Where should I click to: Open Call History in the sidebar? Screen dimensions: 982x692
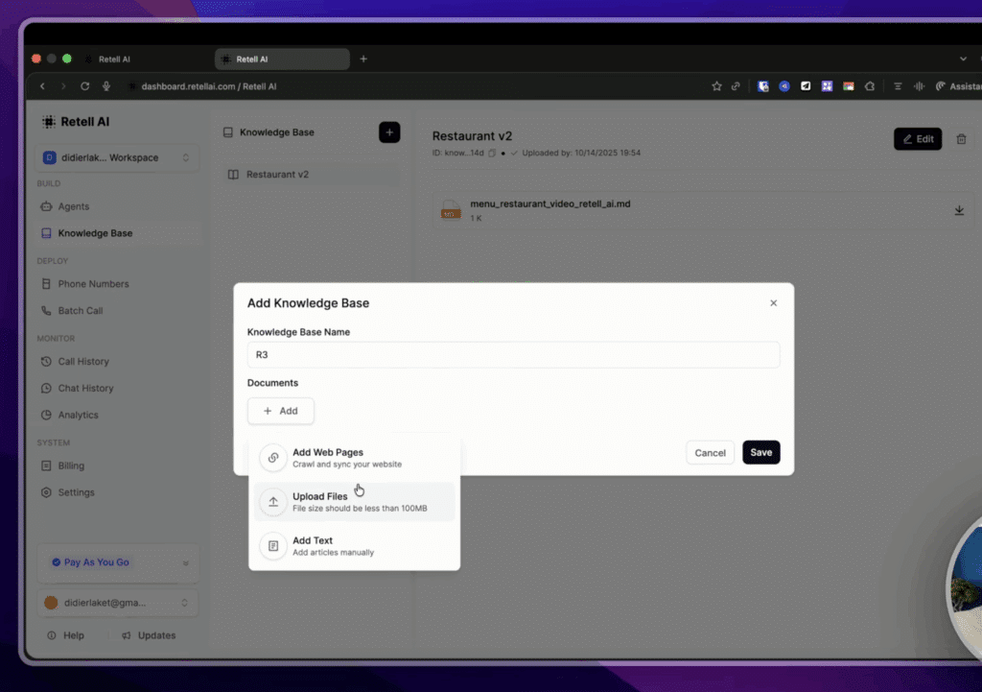pyautogui.click(x=82, y=362)
